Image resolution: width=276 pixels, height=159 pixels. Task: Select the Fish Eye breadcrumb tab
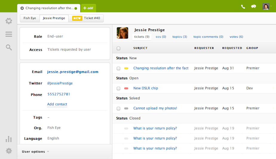30,18
